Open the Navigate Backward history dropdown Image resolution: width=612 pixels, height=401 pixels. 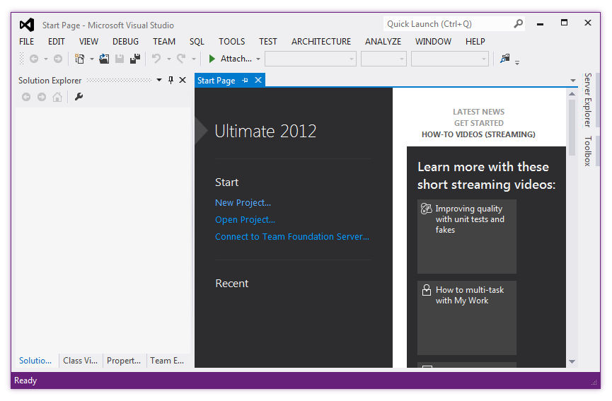coord(46,59)
